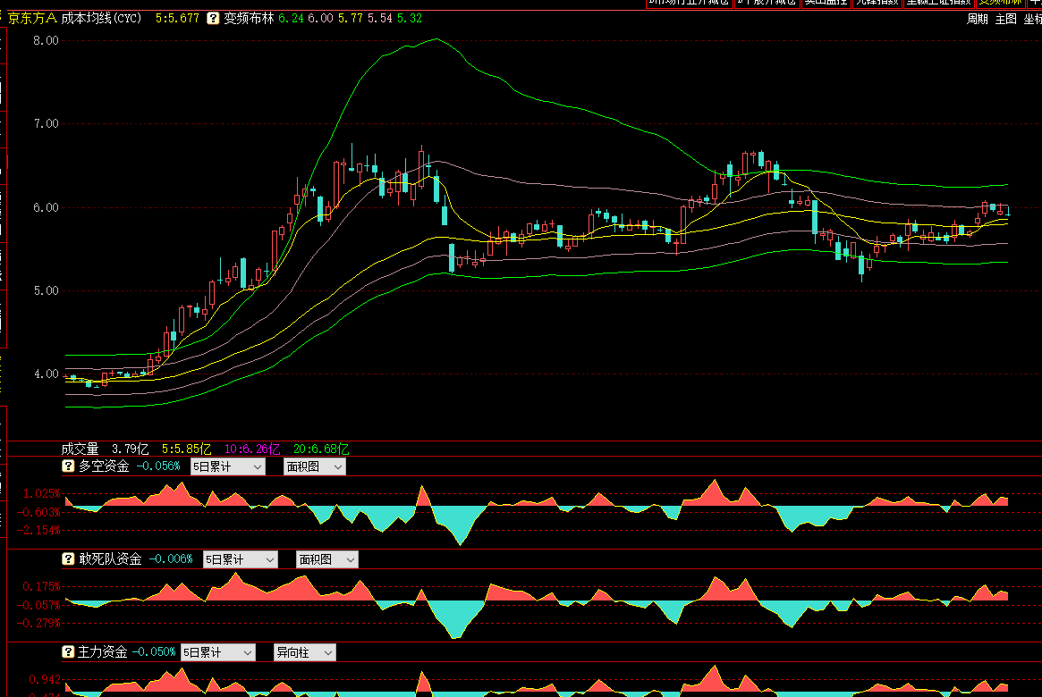Click the CYC value 5:5.677

(177, 19)
